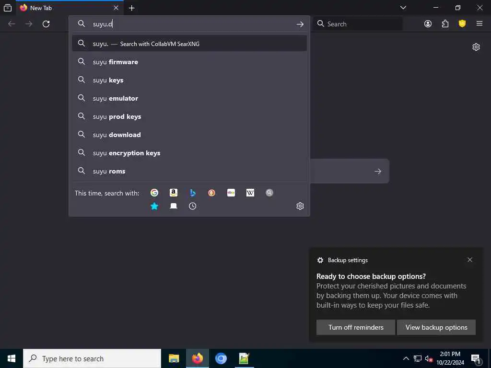Click the yellow shield extension icon
The height and width of the screenshot is (368, 491).
click(x=462, y=23)
